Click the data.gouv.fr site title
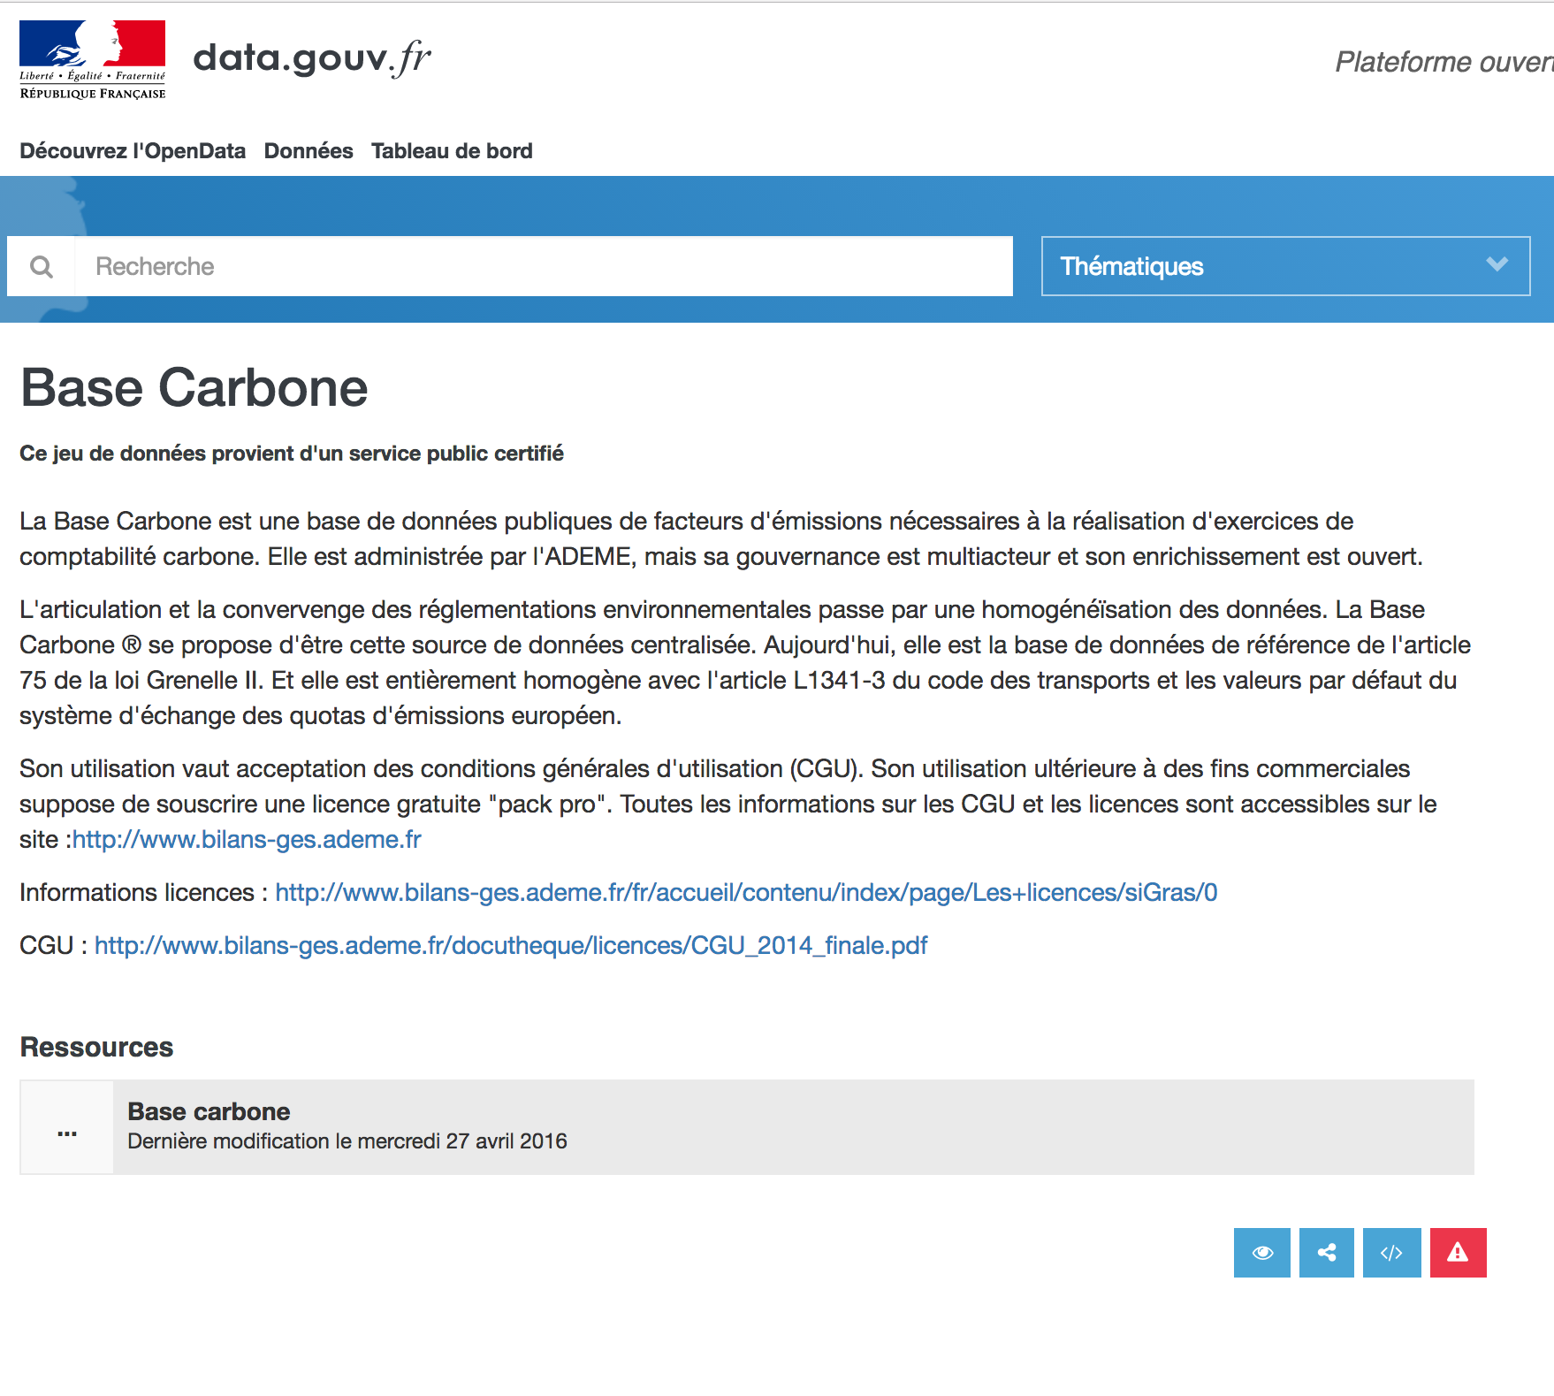 tap(311, 58)
